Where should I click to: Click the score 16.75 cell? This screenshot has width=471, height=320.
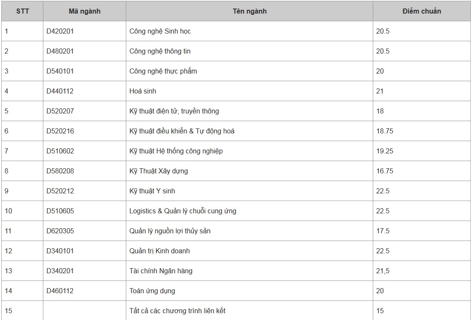point(385,171)
